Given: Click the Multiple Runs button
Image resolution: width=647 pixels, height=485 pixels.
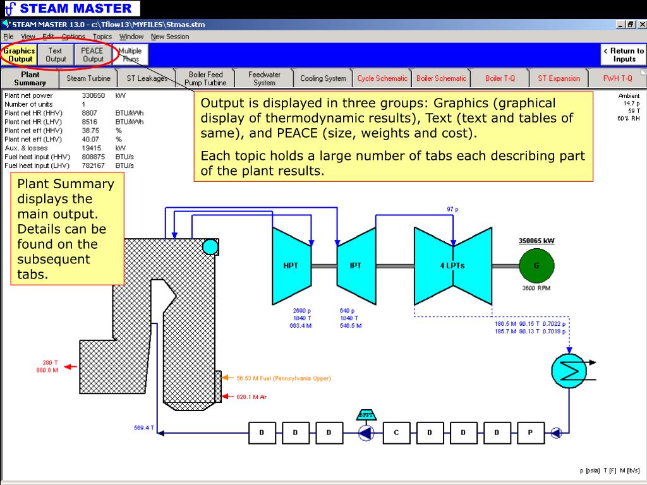Looking at the screenshot, I should click(130, 54).
